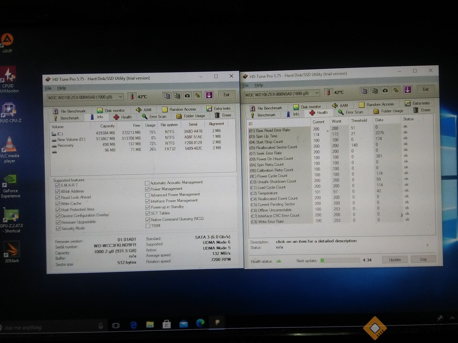
Task: Open VLC media player desktop icon
Action: click(x=9, y=150)
